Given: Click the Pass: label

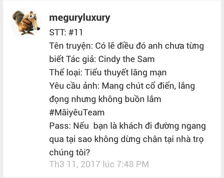Looking at the screenshot, I should (60, 126).
